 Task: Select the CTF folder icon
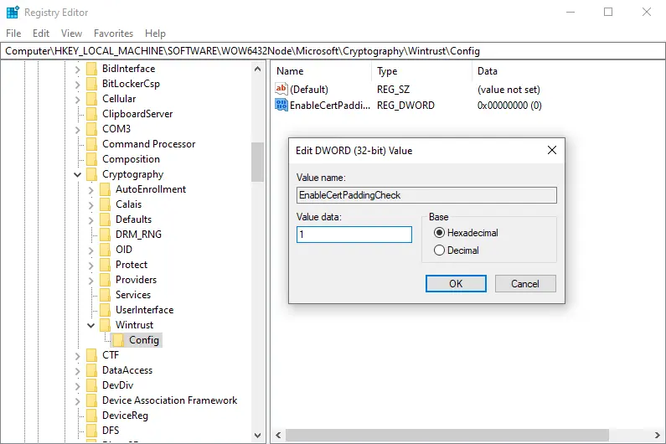[x=91, y=355]
